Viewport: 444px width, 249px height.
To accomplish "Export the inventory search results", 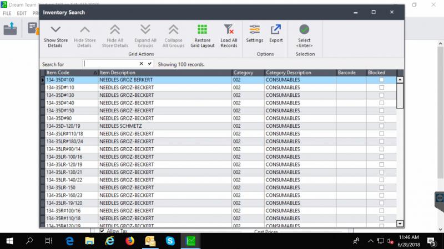I will (276, 30).
